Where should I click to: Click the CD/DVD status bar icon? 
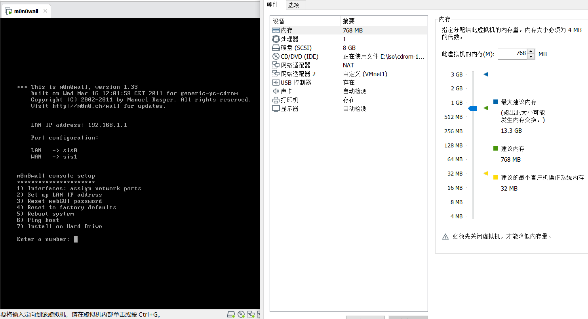(x=241, y=315)
